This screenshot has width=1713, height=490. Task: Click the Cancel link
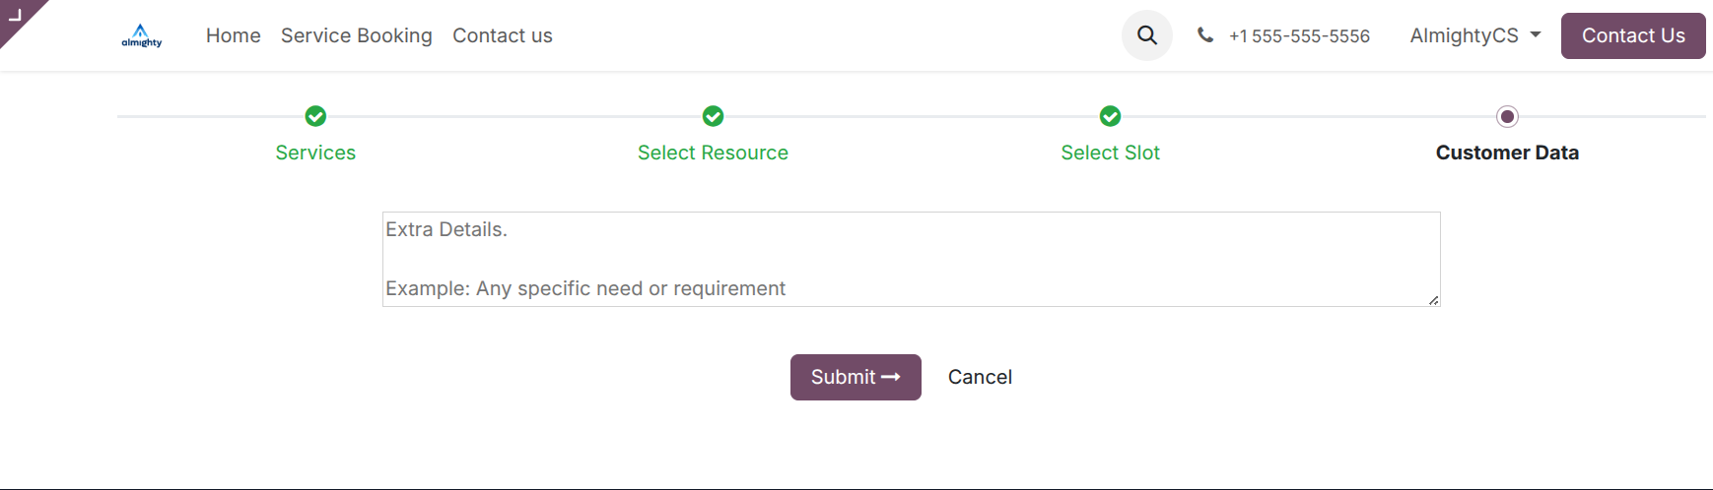980,377
